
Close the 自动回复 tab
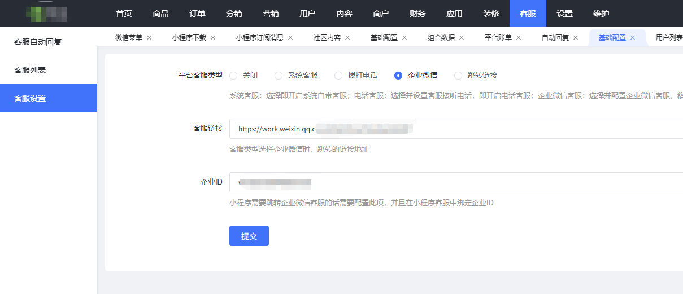[576, 38]
